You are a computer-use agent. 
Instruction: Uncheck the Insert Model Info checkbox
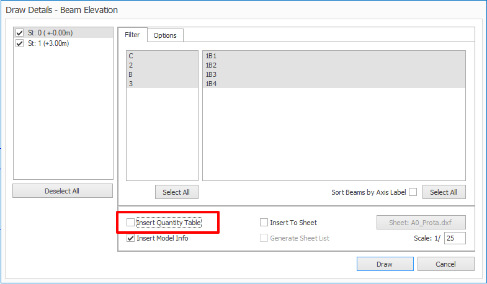(x=130, y=238)
